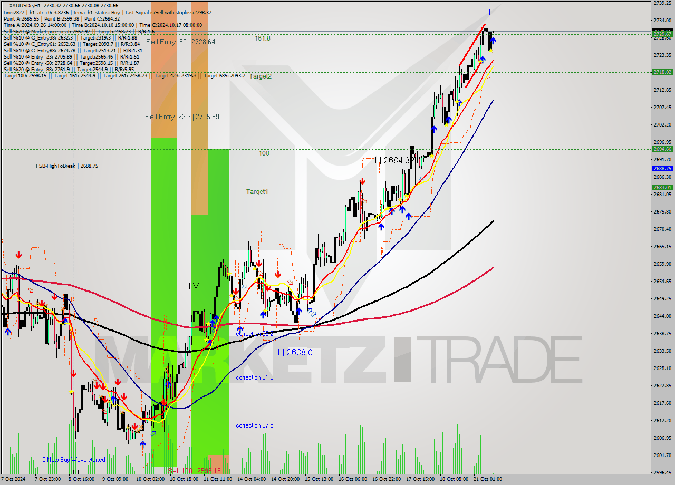Click the green 2729.67 price tag
Viewport: 675px width, 485px height.
662,34
